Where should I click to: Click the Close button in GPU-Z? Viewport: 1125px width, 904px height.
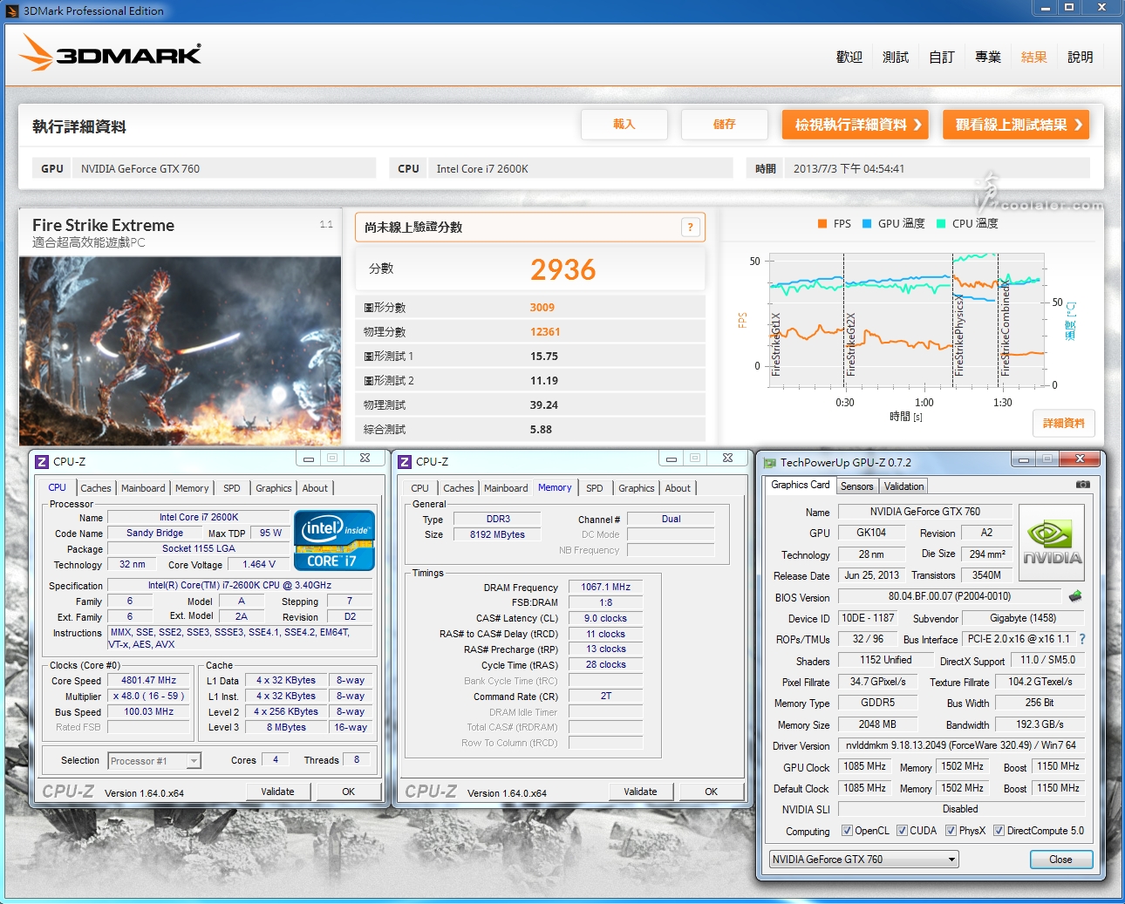click(x=1060, y=860)
